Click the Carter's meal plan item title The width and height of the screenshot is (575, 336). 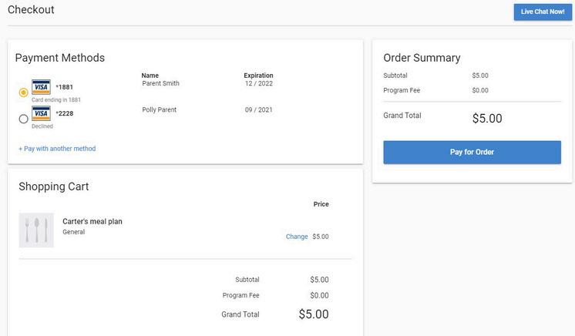point(92,221)
